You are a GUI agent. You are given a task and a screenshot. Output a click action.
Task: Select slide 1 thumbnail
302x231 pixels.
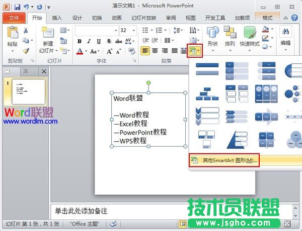click(x=29, y=92)
